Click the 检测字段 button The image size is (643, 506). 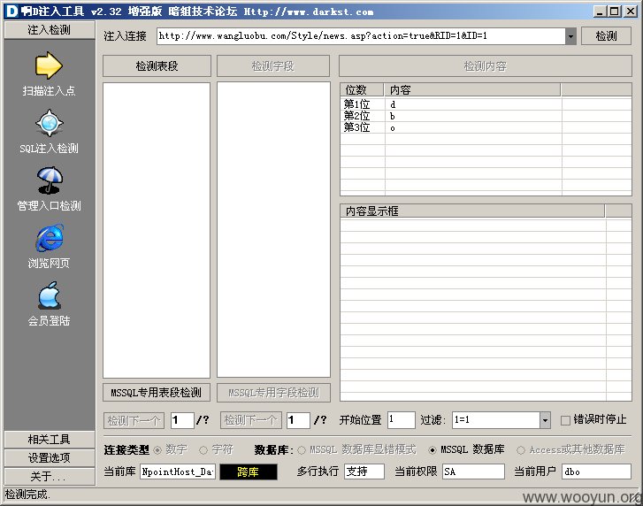(273, 66)
